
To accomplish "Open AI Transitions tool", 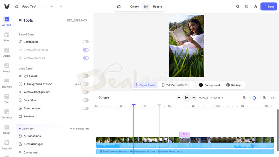I will pos(30,136).
